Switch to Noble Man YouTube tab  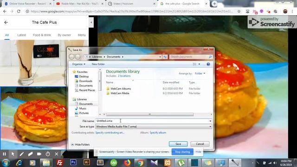pyautogui.click(x=79, y=4)
